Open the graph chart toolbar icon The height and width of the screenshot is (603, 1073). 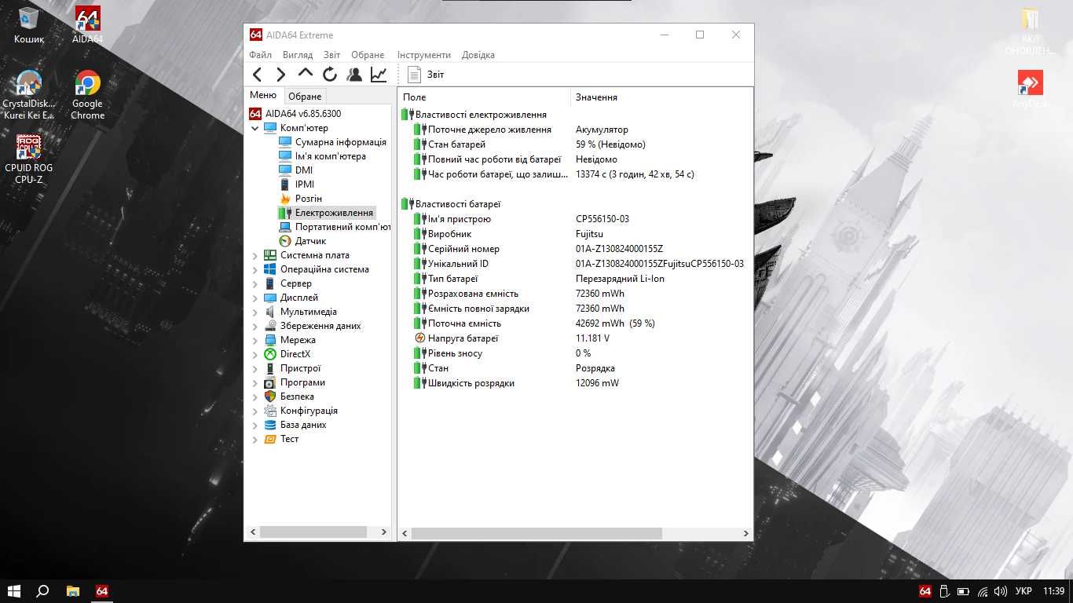click(379, 75)
